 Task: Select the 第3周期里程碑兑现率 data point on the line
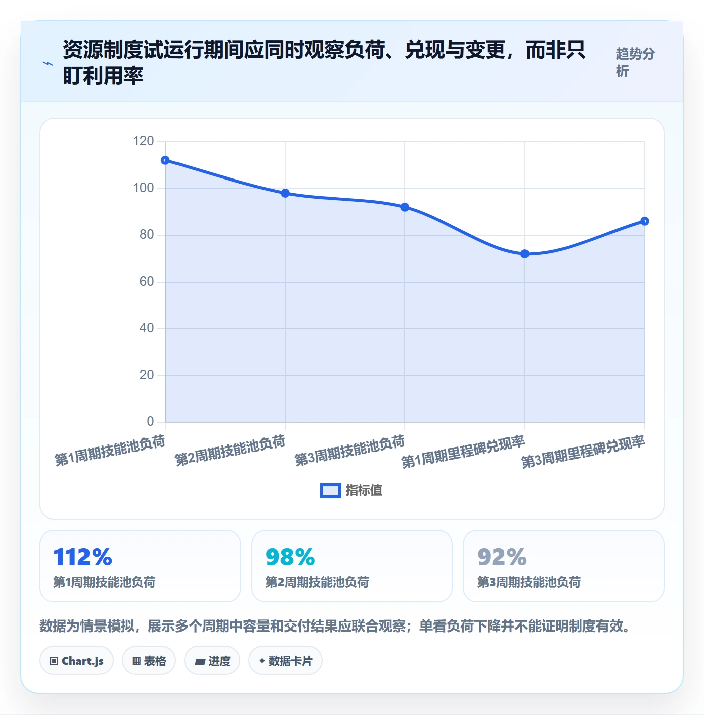pyautogui.click(x=645, y=221)
